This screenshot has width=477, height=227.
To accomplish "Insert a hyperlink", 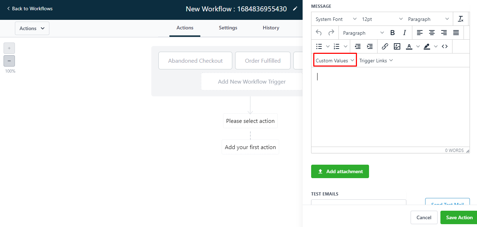I will point(385,46).
